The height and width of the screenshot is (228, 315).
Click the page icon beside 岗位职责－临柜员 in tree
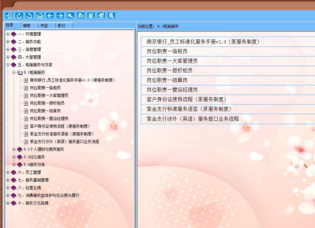tap(26, 88)
